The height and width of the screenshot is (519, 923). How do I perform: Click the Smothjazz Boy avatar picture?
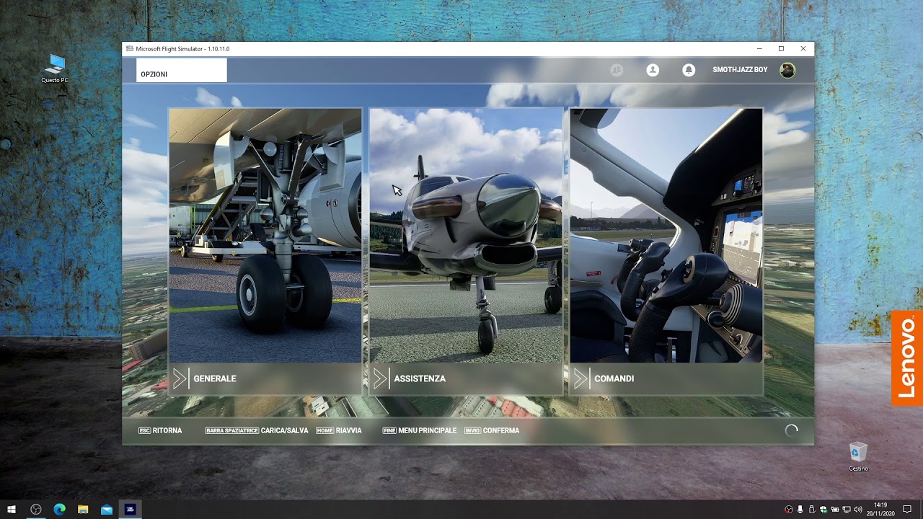click(x=787, y=70)
